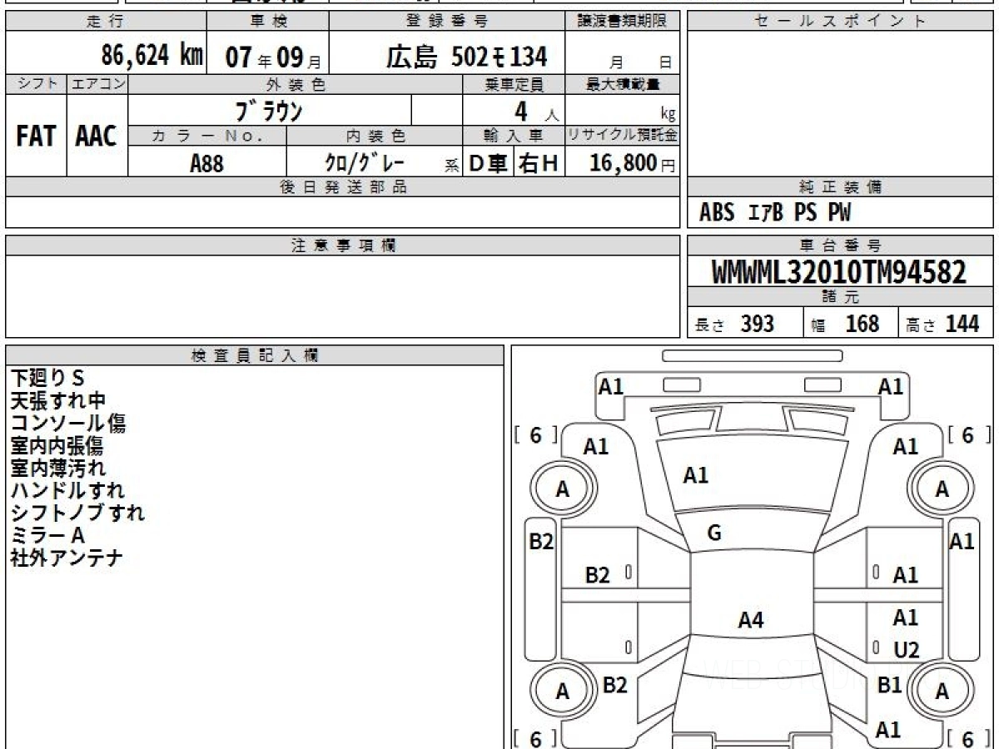
Task: Click the 外装色 header
Action: (296, 84)
